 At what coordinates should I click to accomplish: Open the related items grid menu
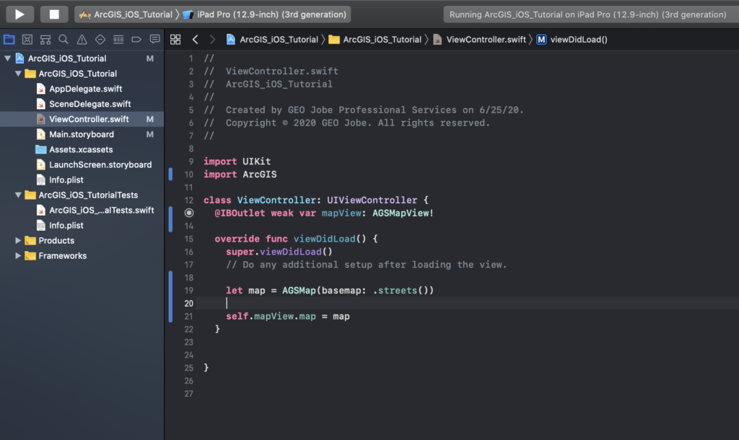(175, 40)
